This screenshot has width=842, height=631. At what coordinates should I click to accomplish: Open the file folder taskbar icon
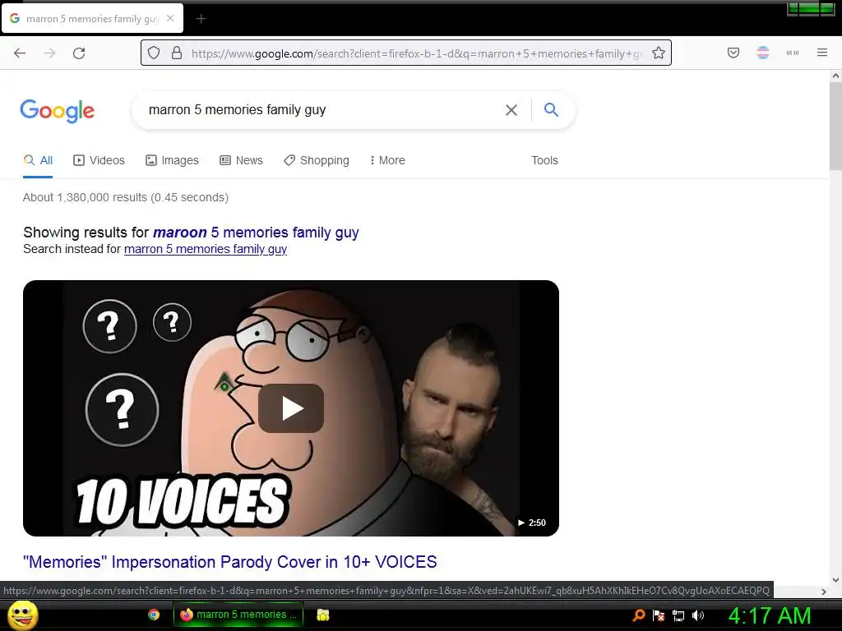click(322, 615)
